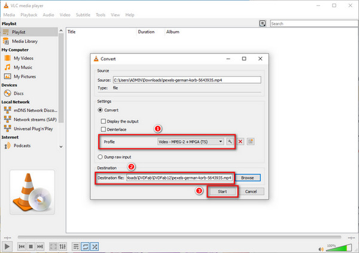The height and width of the screenshot is (253, 359).
Task: Adjust the volume slider
Action: (x=339, y=248)
